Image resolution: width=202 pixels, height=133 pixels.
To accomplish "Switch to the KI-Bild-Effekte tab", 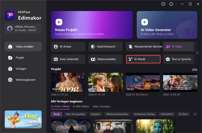I will pyautogui.click(x=81, y=106).
